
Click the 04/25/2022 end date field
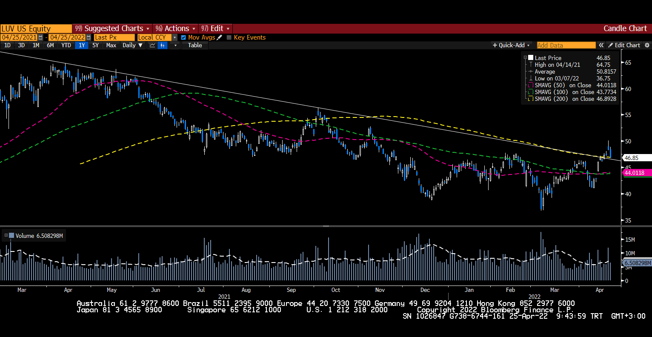coord(67,37)
